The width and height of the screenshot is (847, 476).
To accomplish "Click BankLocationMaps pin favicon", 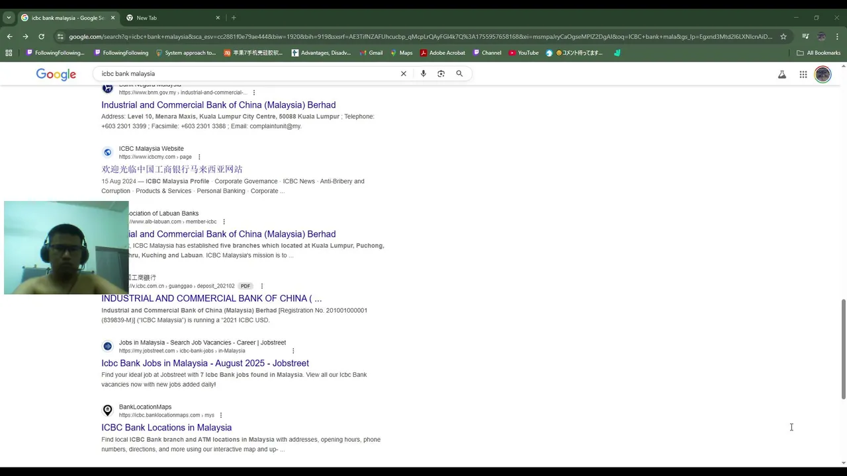I will point(108,411).
